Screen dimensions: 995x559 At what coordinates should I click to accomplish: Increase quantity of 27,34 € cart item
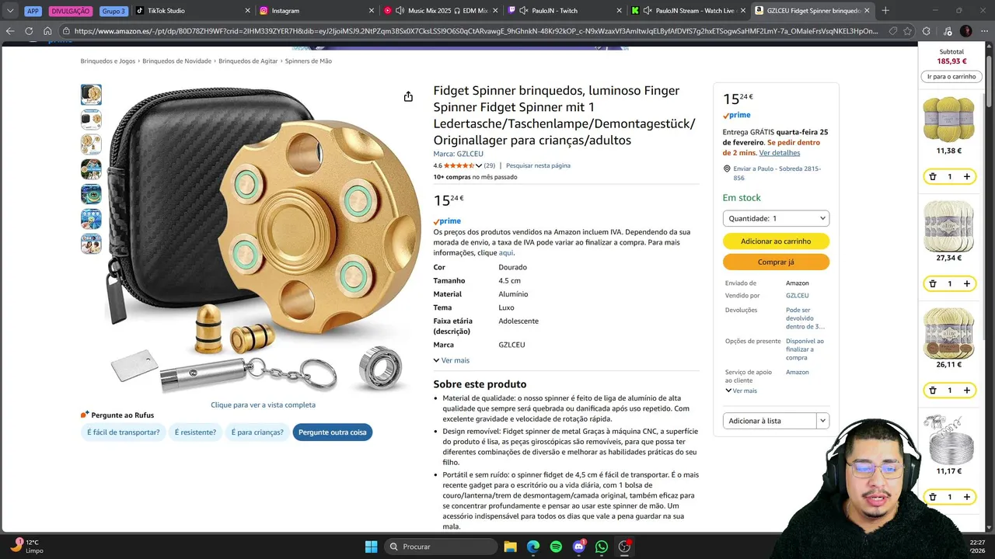pos(966,284)
